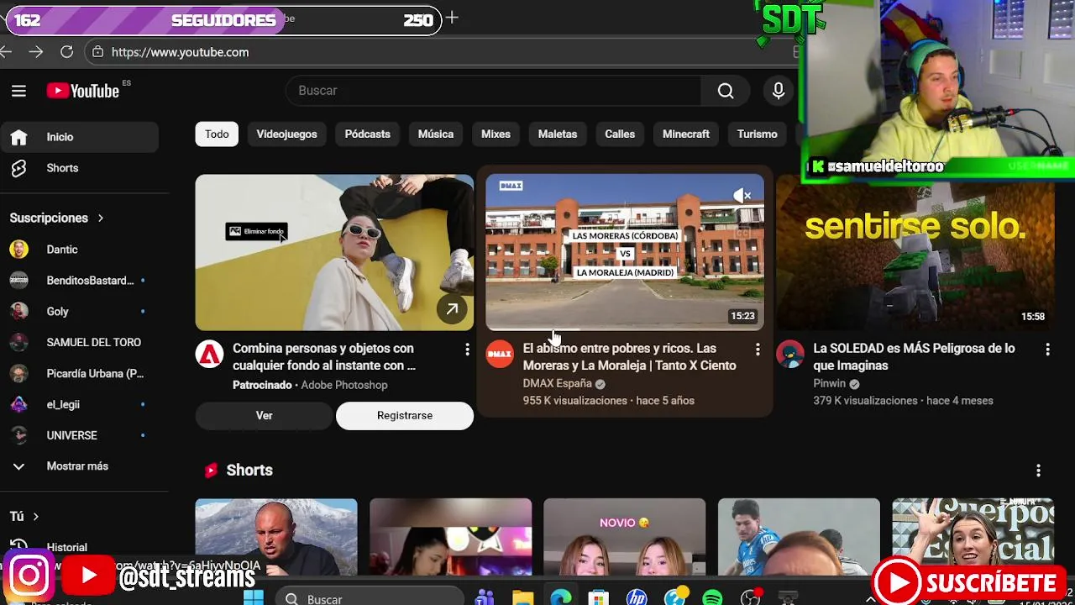Open the Dantic channel subscription
Image resolution: width=1075 pixels, height=605 pixels.
tap(79, 250)
